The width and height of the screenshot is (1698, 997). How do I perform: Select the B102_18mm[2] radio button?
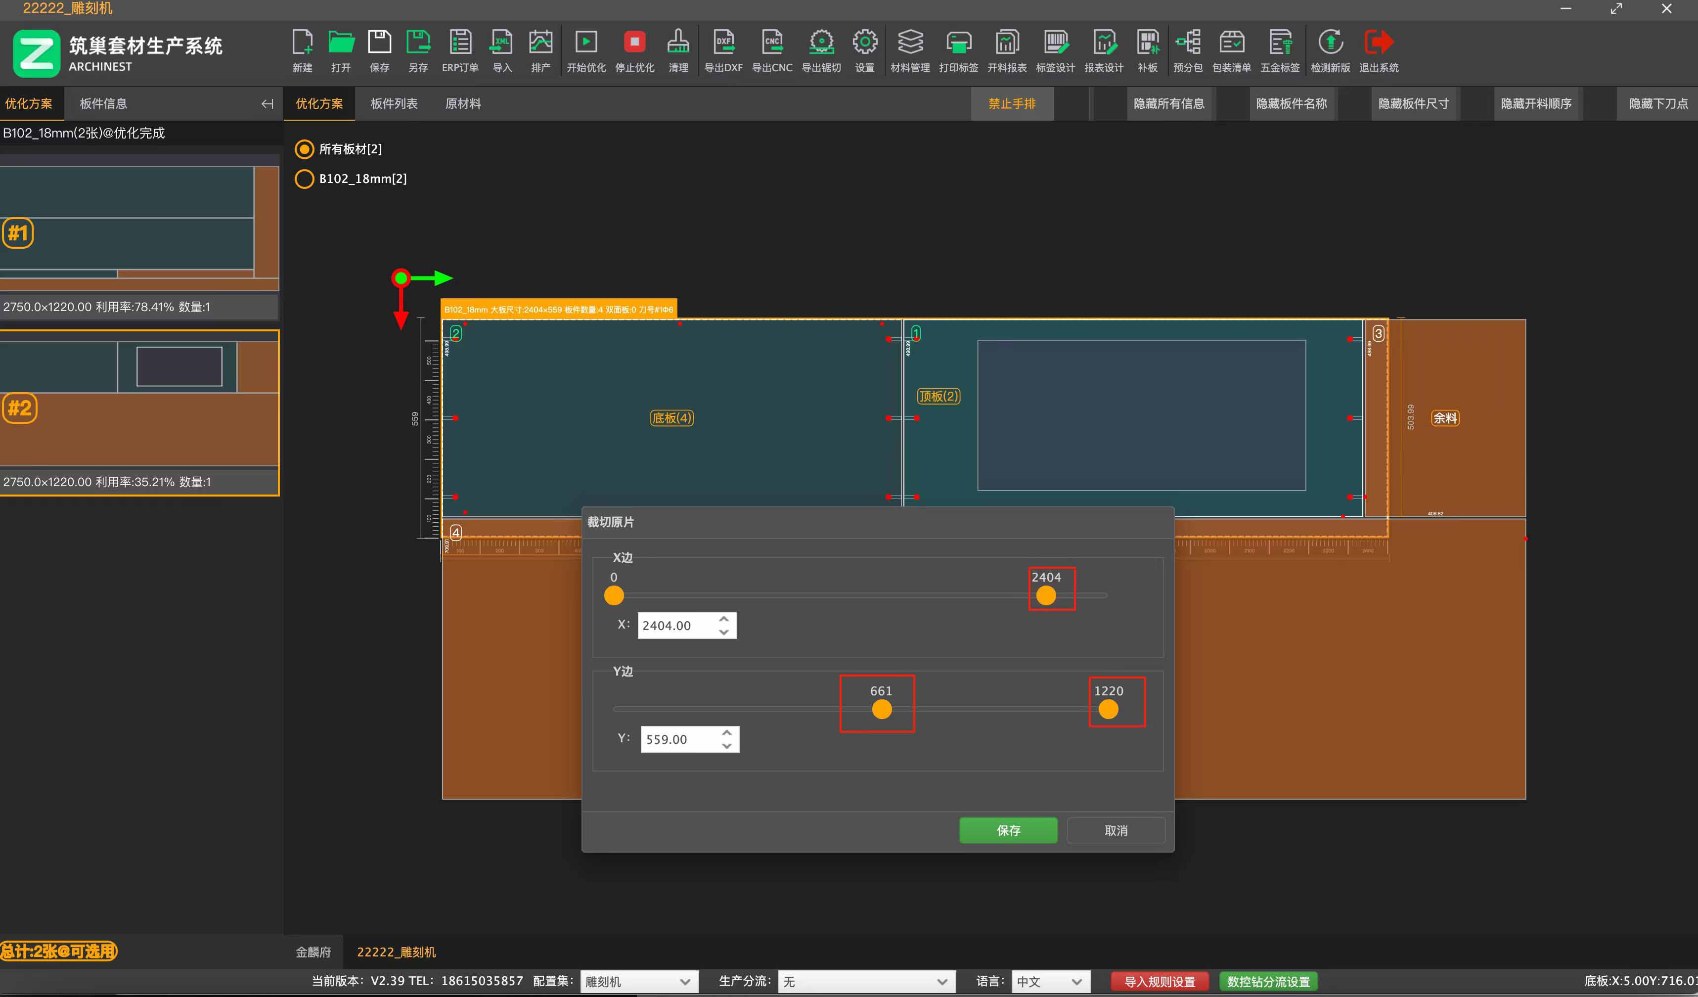(x=305, y=179)
